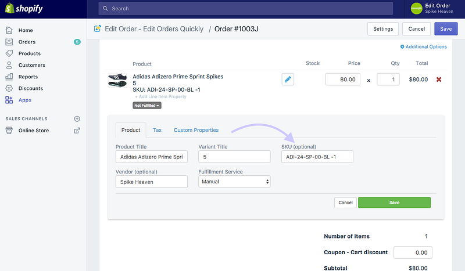This screenshot has width=465, height=271.
Task: Remove line item with red X
Action: (x=439, y=80)
